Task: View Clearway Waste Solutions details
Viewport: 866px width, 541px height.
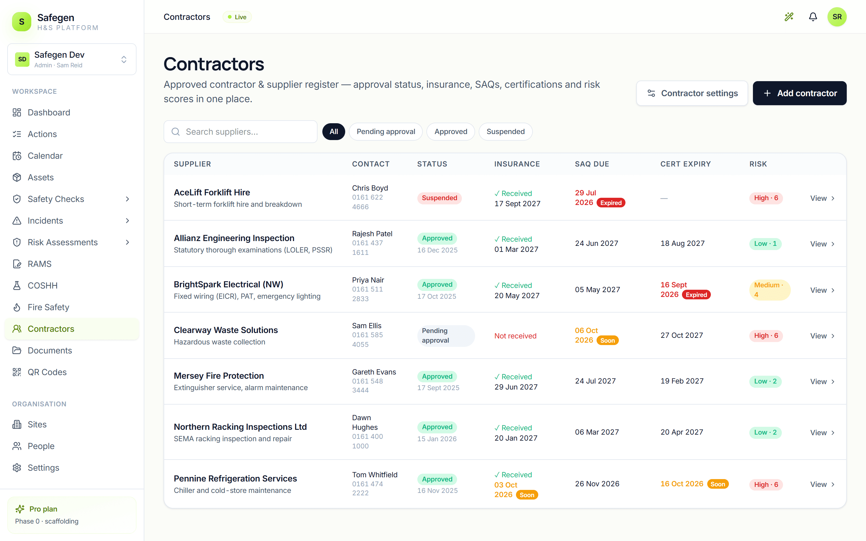Action: coord(822,336)
